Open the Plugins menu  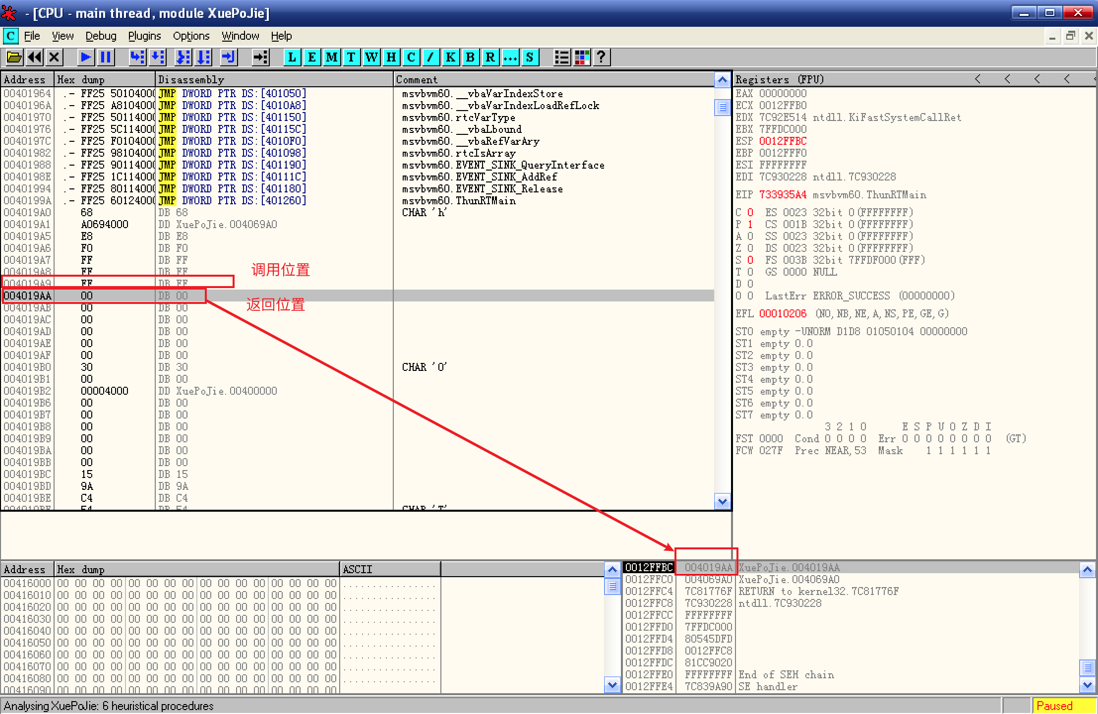coord(144,36)
